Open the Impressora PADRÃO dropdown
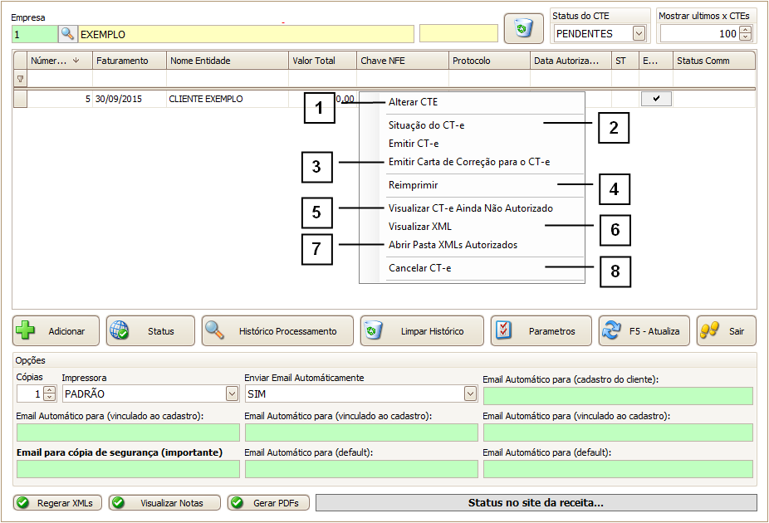Image resolution: width=769 pixels, height=523 pixels. pyautogui.click(x=232, y=393)
